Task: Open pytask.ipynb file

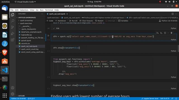Action: click(x=26, y=41)
